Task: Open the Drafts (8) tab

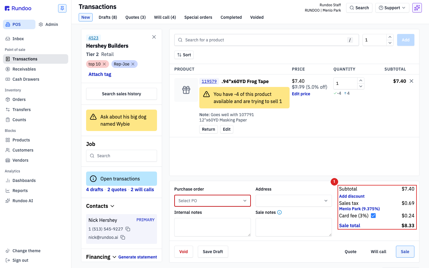Action: pos(108,17)
